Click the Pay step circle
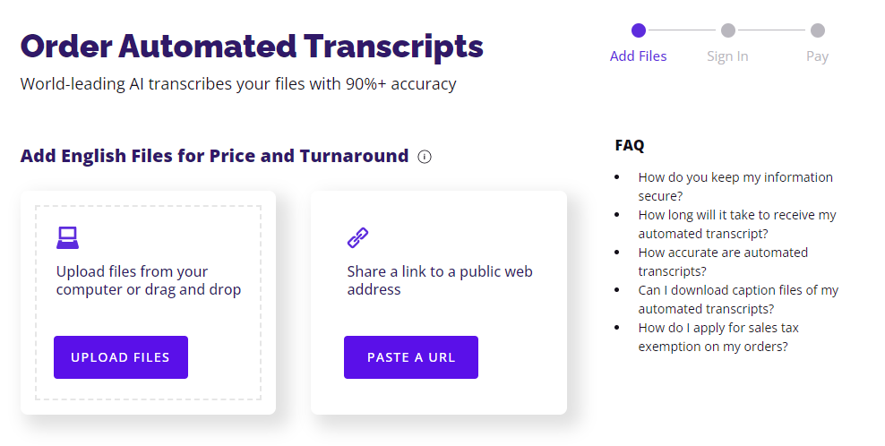Image resolution: width=885 pixels, height=446 pixels. [x=817, y=30]
